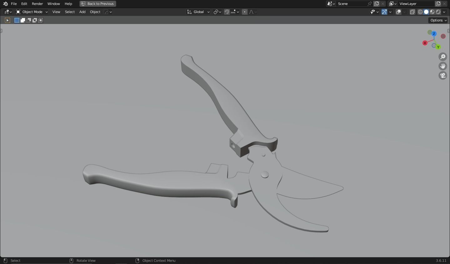Open the Select menu in viewport header
450x264 pixels.
pos(70,12)
